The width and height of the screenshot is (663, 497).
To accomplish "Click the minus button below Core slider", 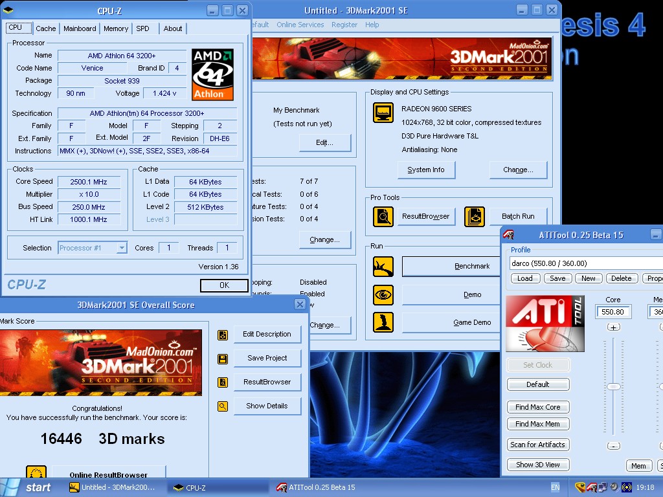I will (614, 446).
